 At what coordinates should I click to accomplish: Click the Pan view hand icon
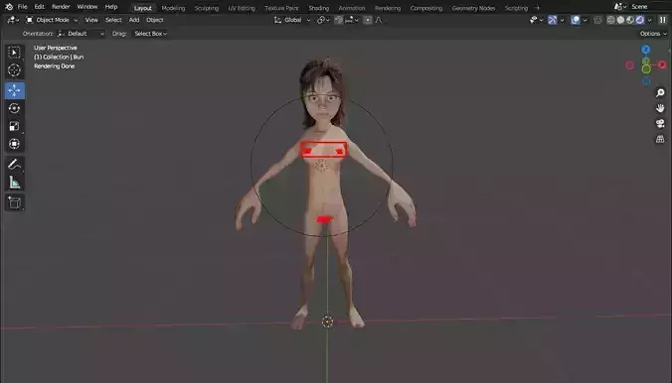click(660, 108)
